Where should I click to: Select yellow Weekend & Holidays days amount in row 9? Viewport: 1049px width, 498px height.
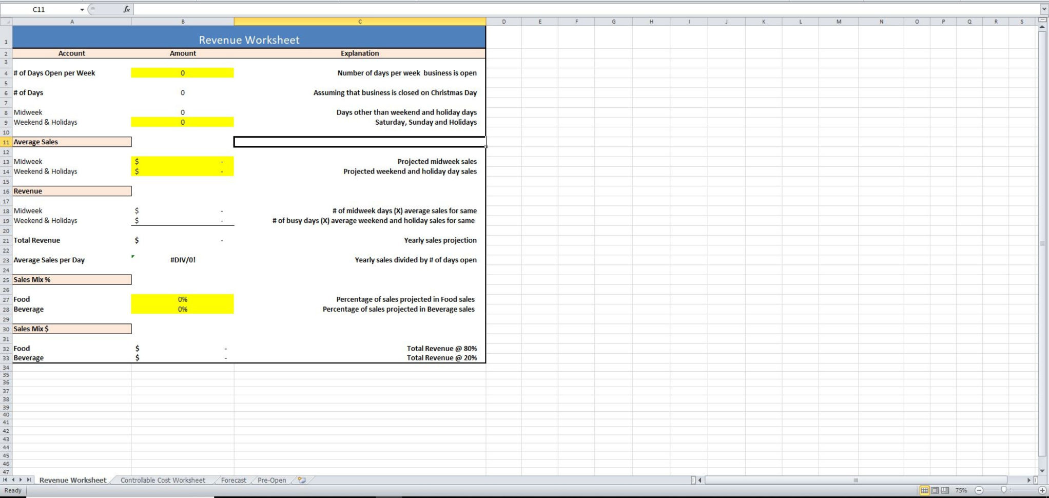point(183,122)
